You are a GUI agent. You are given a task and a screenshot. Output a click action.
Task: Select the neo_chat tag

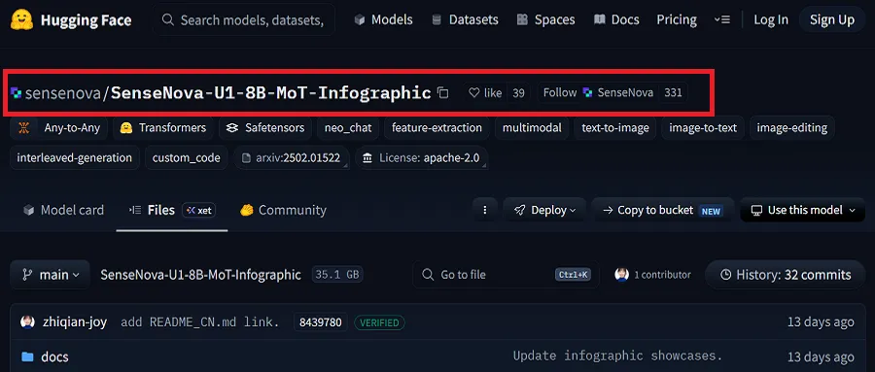coord(348,128)
